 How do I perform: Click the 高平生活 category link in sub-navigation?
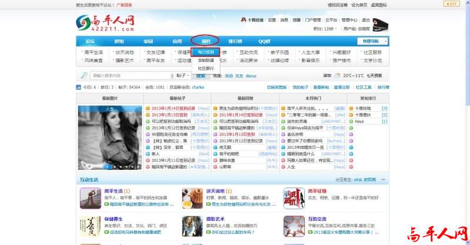[93, 52]
